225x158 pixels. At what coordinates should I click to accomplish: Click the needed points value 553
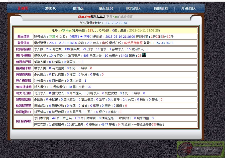tap(154, 124)
